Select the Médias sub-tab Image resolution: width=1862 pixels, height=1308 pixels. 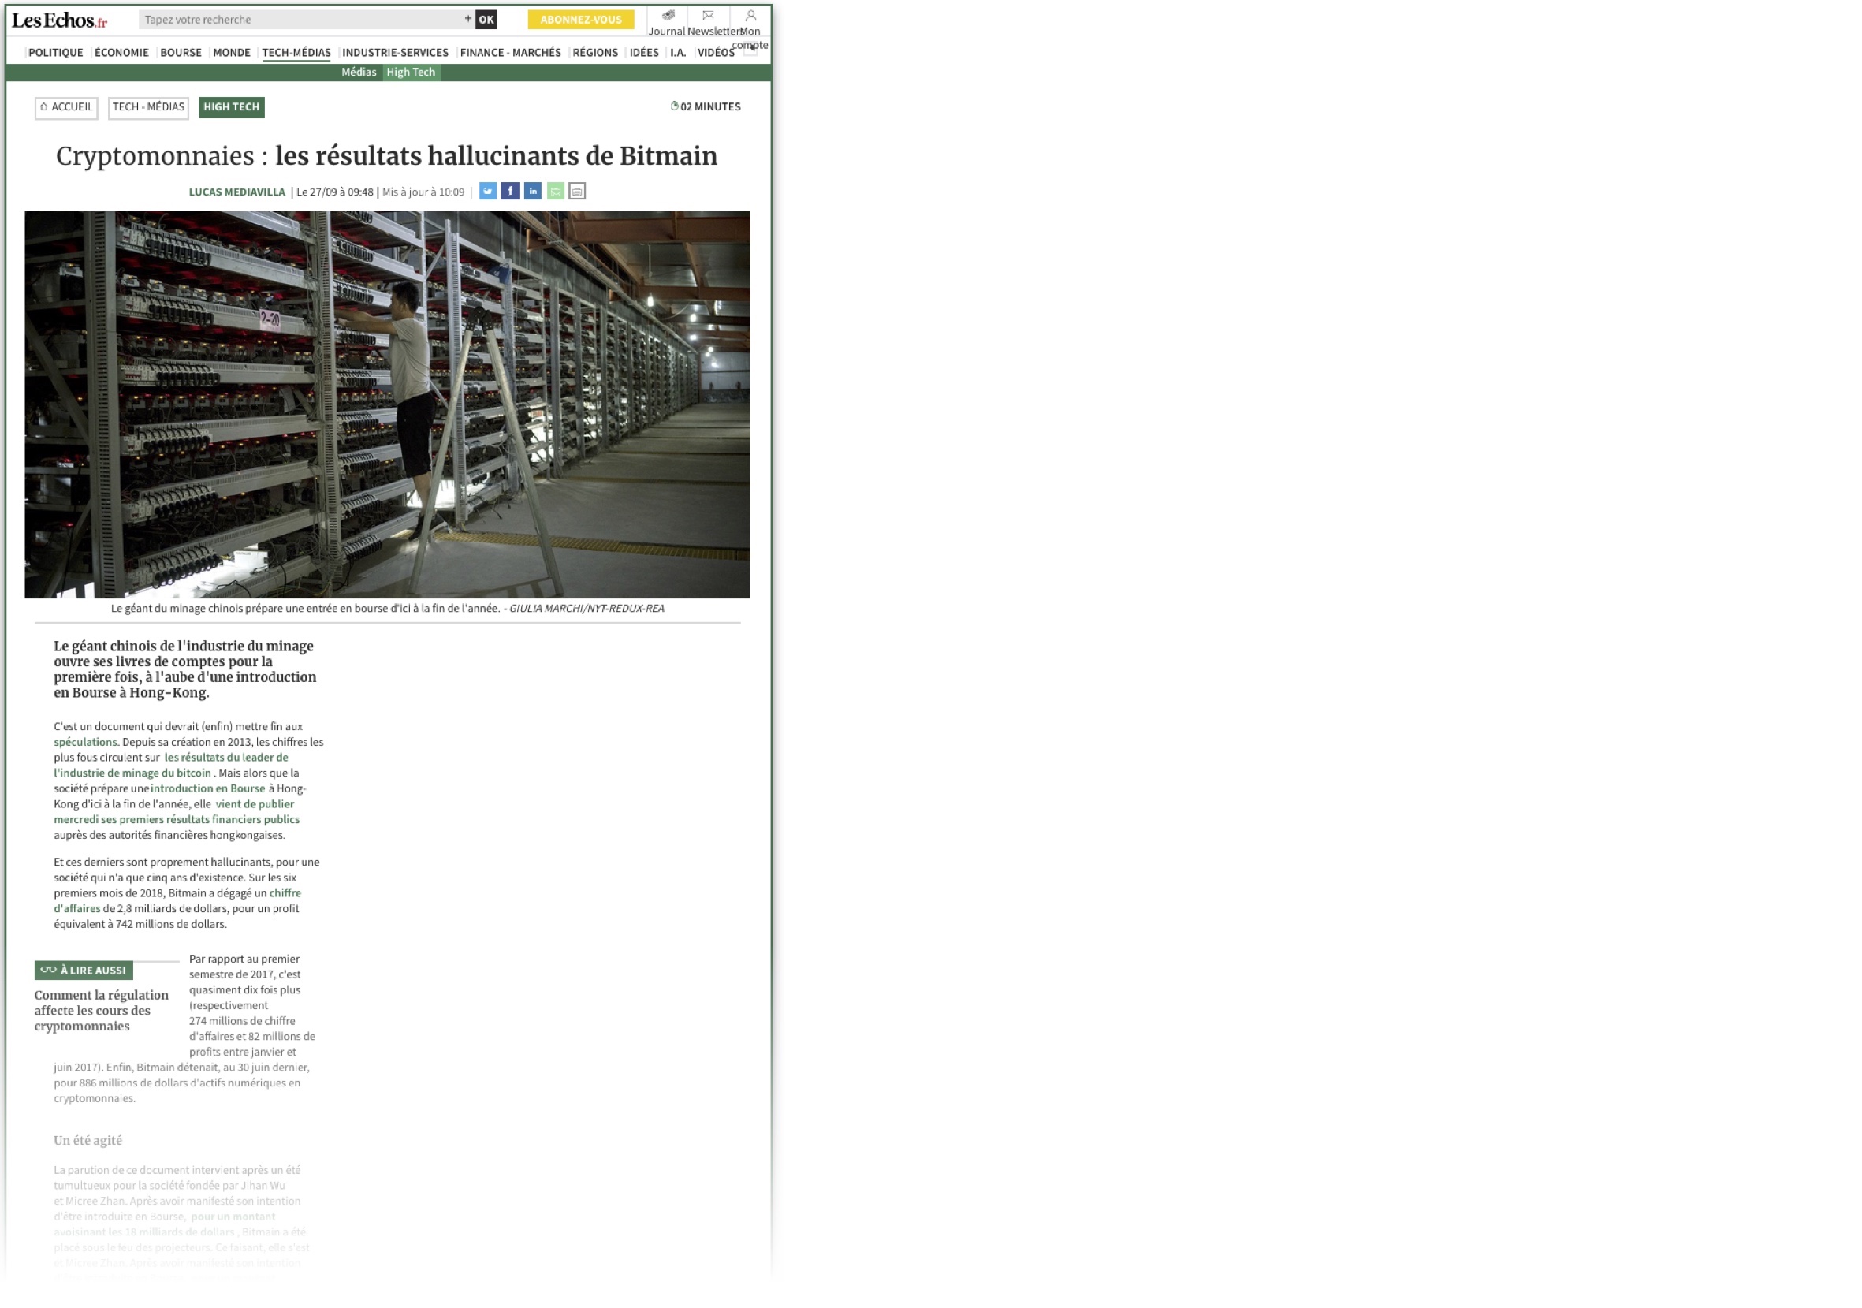click(359, 73)
